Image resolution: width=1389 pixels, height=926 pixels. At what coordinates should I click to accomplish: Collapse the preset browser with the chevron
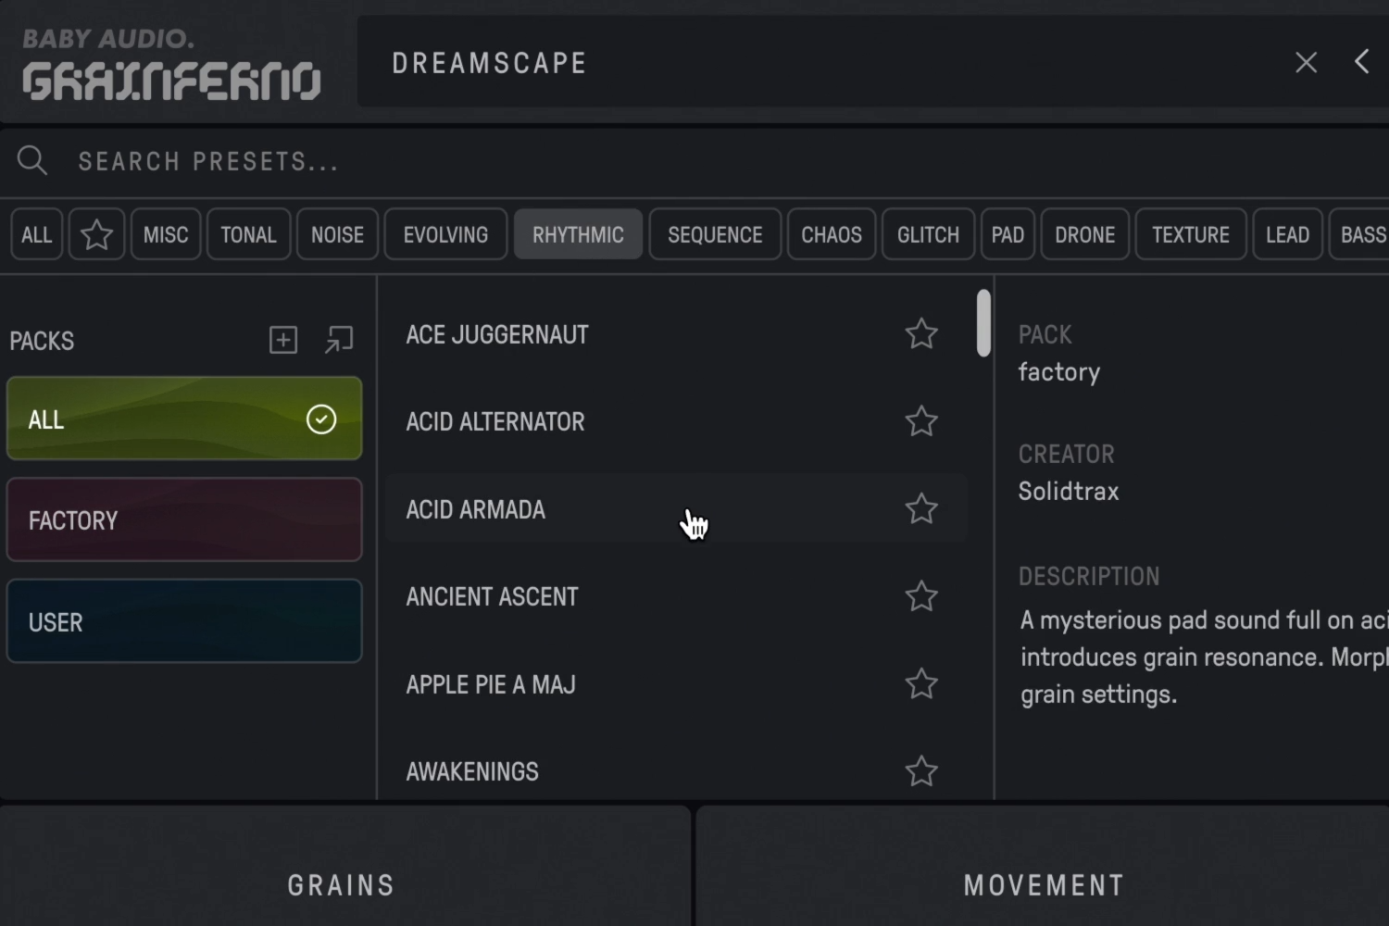(x=1361, y=62)
